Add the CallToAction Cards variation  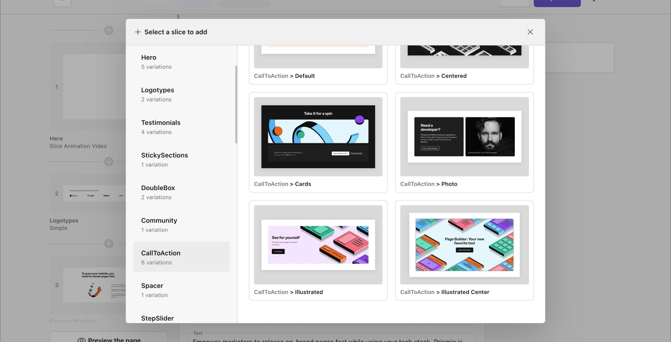[318, 142]
